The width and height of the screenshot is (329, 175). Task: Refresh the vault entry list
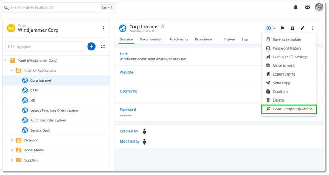[103, 46]
